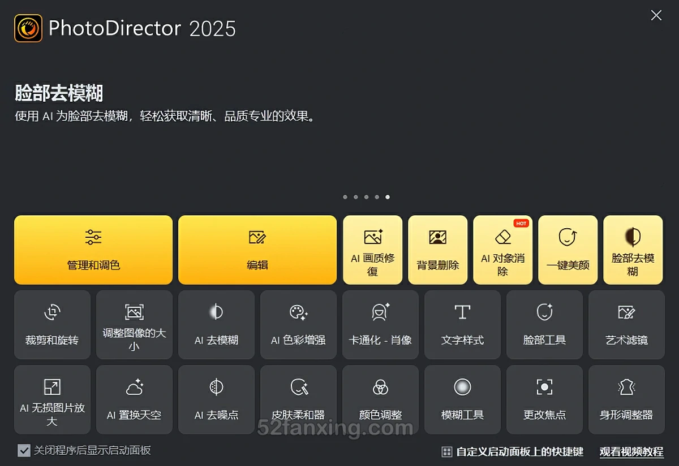Viewport: 679px width, 466px height.
Task: Go to fourth banner slide dot
Action: [x=377, y=197]
